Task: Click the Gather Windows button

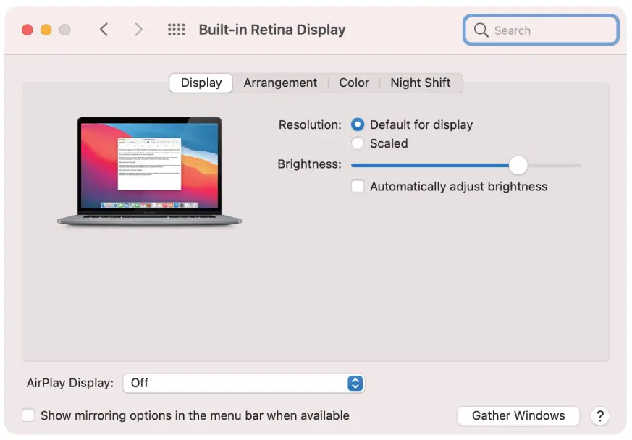Action: point(518,416)
